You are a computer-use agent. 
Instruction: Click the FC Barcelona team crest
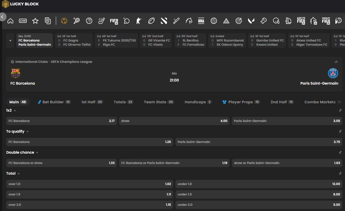point(16,73)
